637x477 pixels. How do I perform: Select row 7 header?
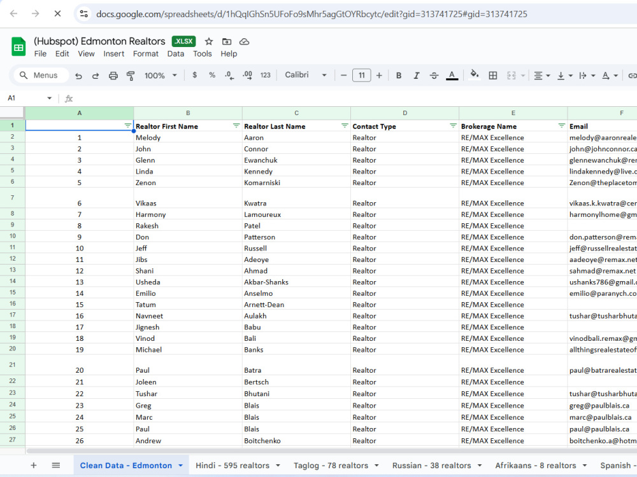13,198
